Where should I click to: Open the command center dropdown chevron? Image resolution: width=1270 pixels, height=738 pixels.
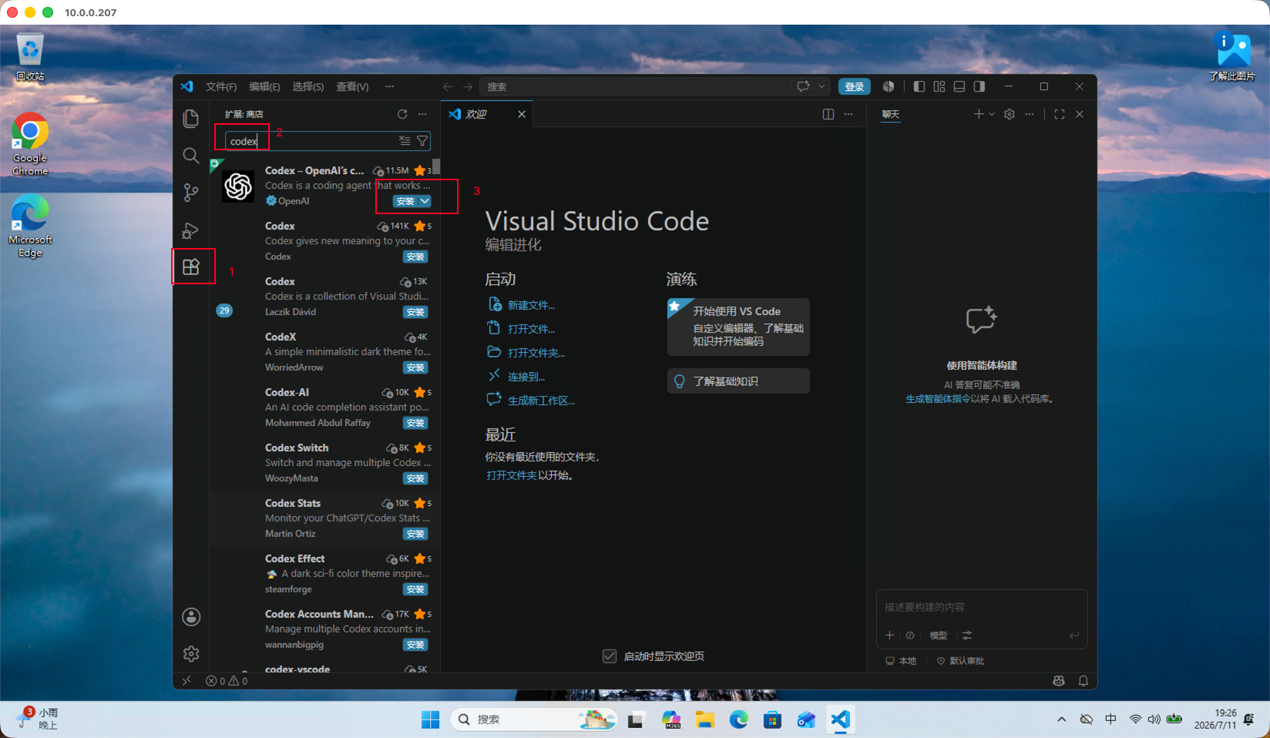[822, 86]
